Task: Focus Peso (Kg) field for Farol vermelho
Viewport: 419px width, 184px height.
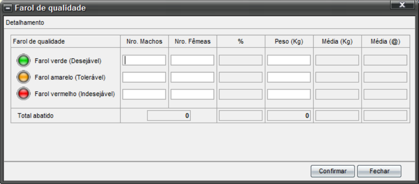Action: point(289,94)
